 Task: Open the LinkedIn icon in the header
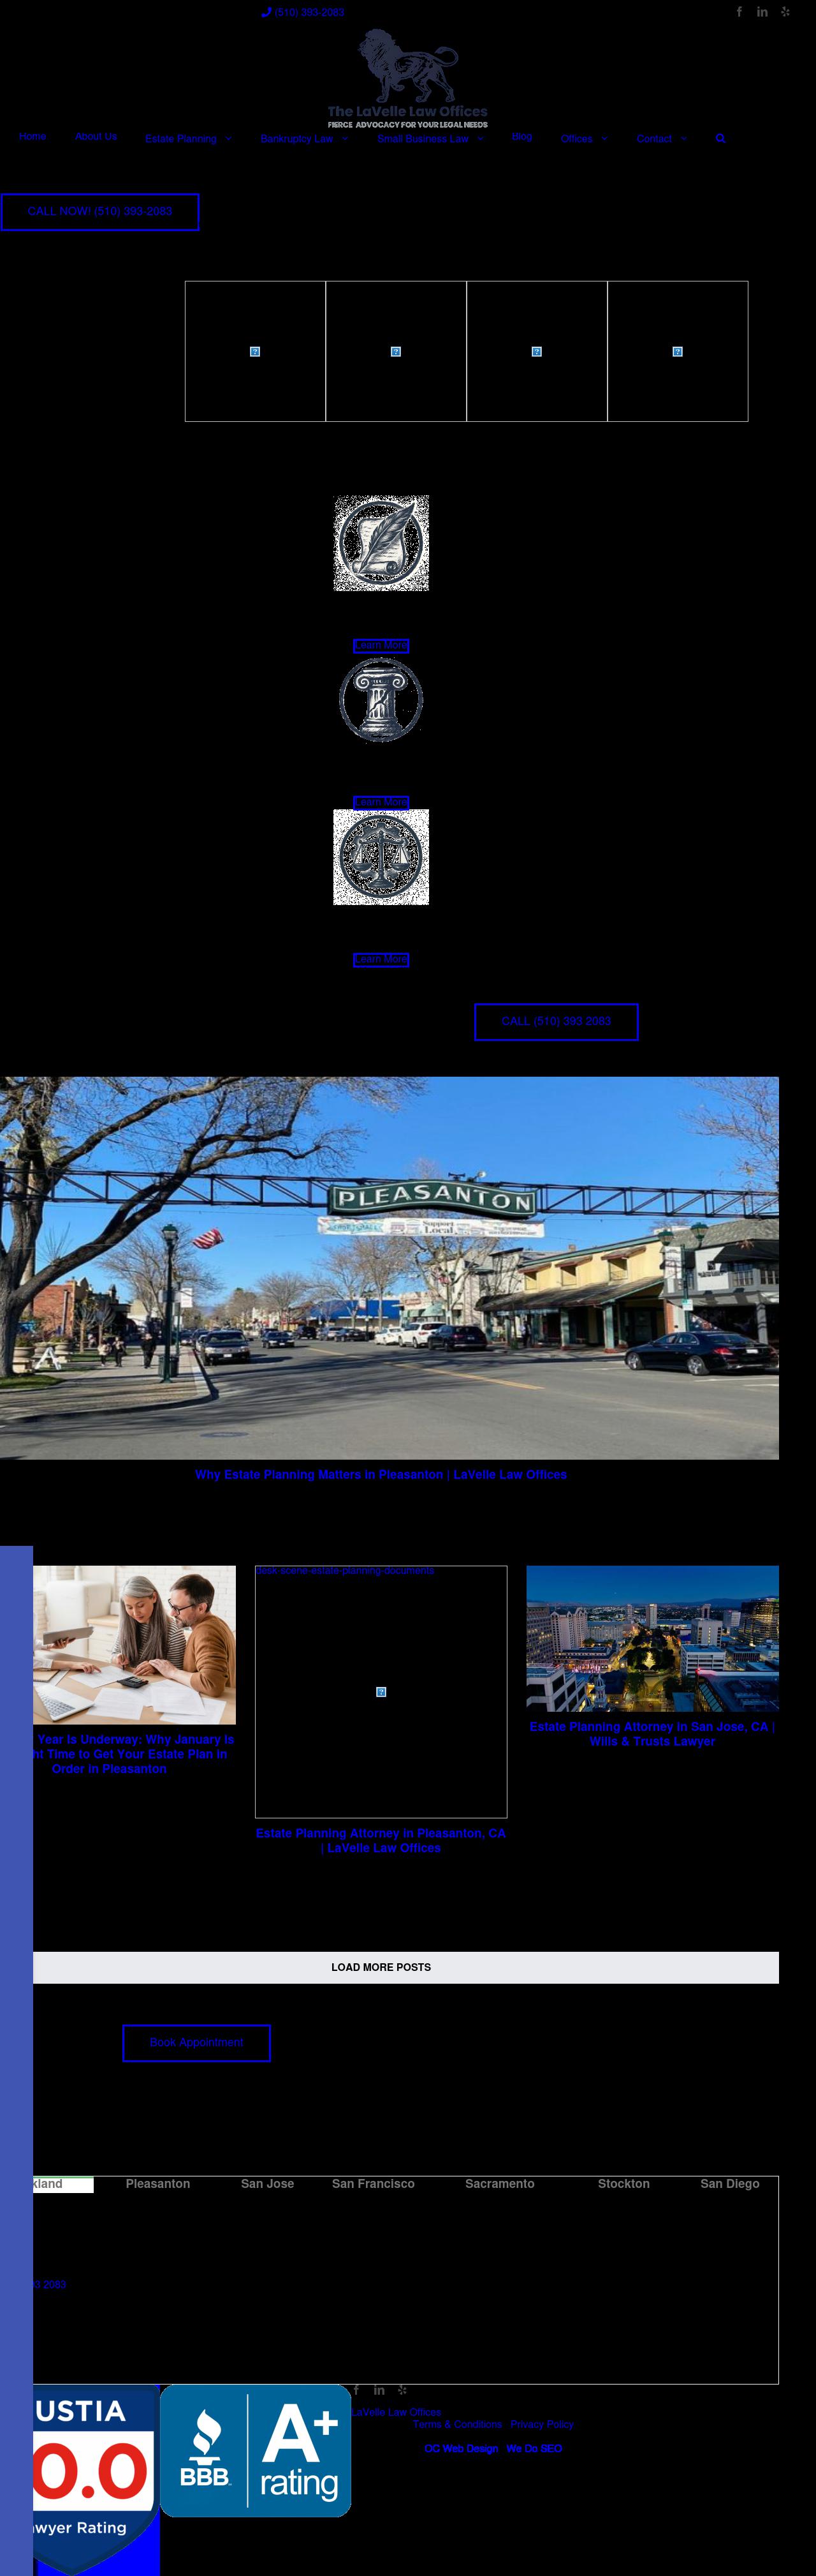(762, 12)
